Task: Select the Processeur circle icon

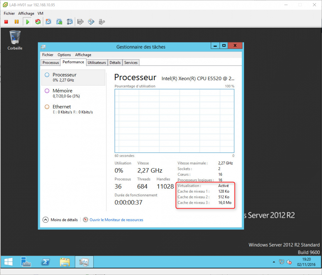Action: [47, 75]
